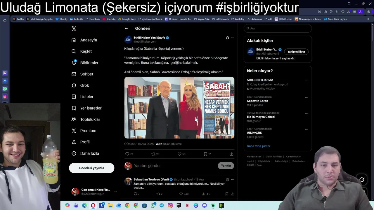Click the Grok icon on the main post

[227, 38]
